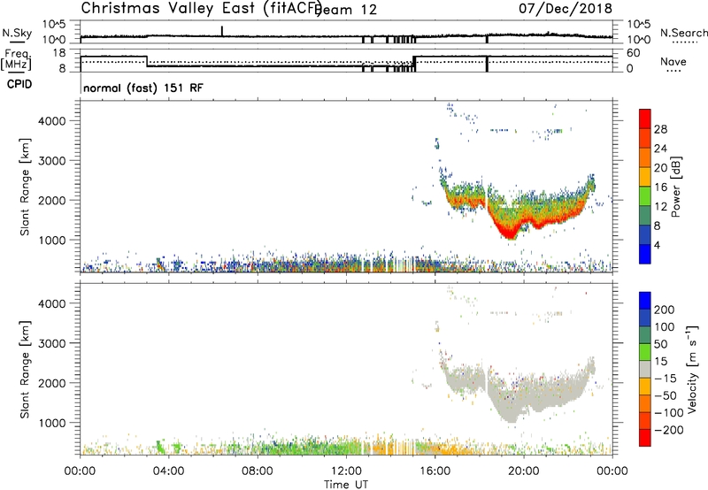Click the "-15" velocity colorbar label
Viewport: 708px width, 490px height.
[666, 379]
